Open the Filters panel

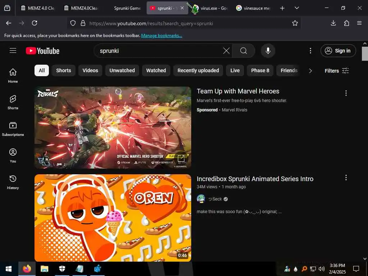[x=337, y=71]
